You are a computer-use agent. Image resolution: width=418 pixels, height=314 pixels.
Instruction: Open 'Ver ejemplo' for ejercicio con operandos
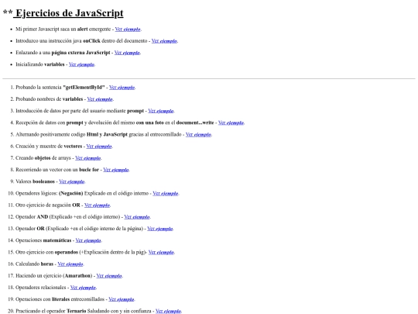[161, 252]
